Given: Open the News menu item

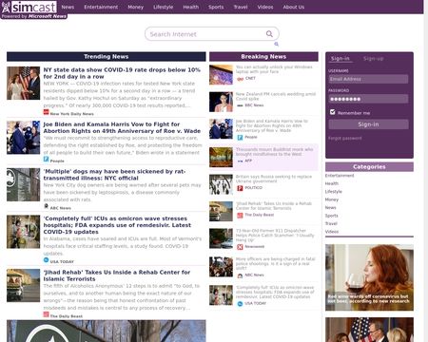Looking at the screenshot, I should [x=68, y=7].
